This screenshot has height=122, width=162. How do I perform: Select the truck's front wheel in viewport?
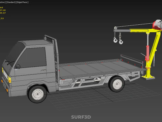(37, 94)
